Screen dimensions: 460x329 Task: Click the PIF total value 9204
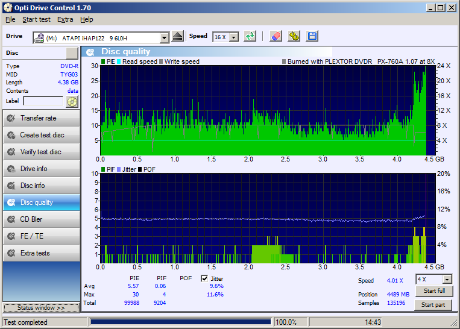click(x=160, y=302)
